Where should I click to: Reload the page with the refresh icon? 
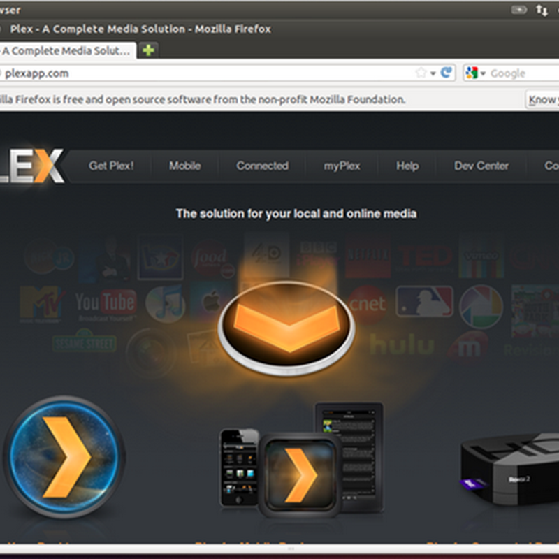pos(446,73)
